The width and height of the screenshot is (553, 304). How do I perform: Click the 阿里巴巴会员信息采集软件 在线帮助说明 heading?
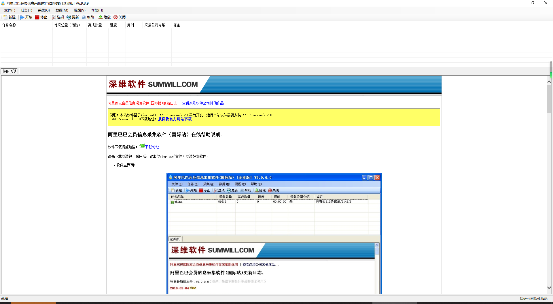(x=165, y=134)
